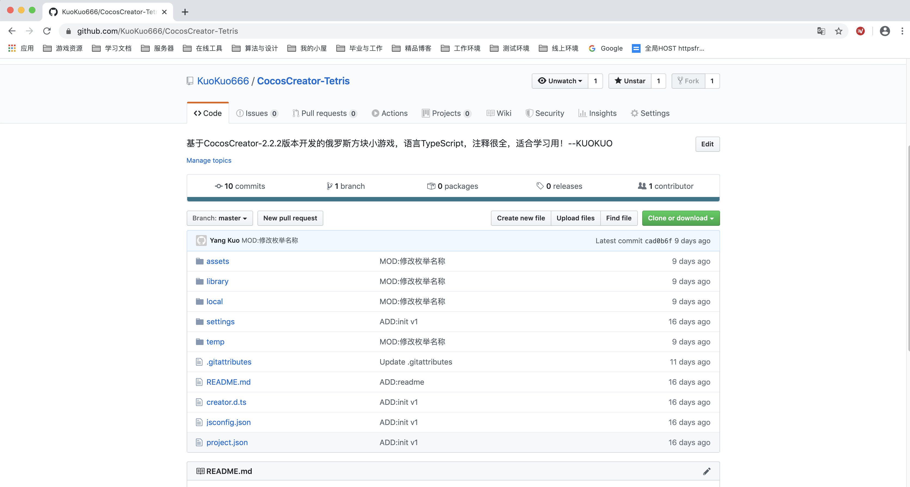This screenshot has height=487, width=910.
Task: Open the Branch: master dropdown
Action: (x=220, y=218)
